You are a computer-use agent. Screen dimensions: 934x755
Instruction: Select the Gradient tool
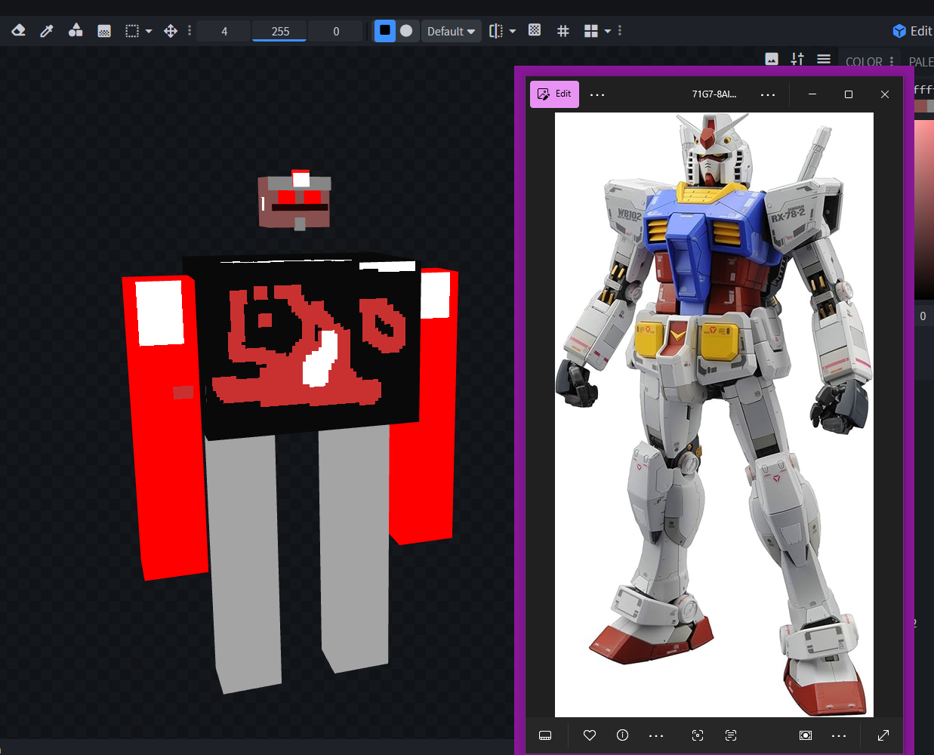[x=104, y=31]
